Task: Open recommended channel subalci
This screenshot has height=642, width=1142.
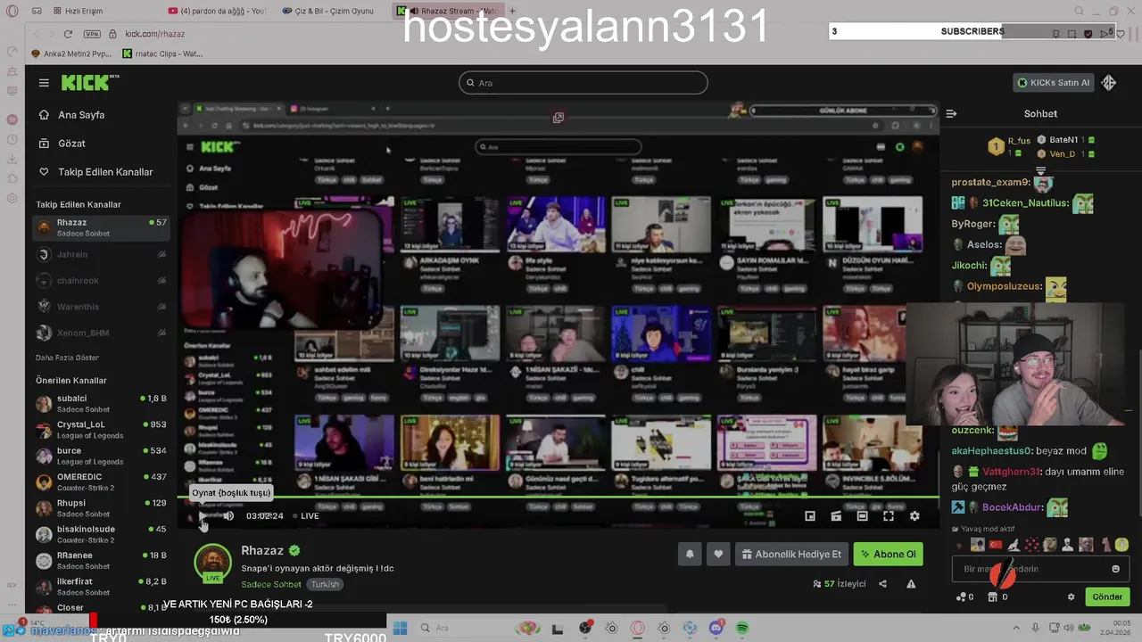Action: pos(101,403)
